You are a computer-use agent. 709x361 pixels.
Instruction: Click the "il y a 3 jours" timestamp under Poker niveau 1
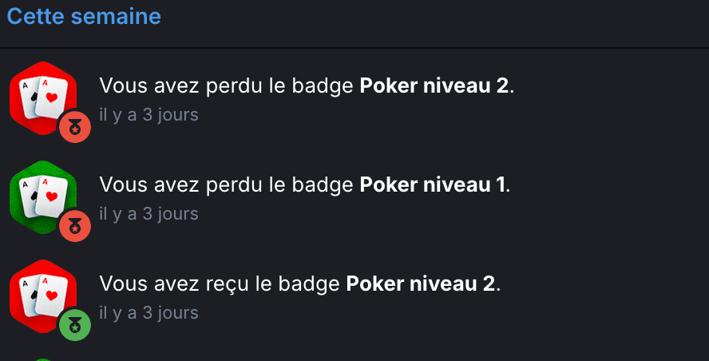pos(149,214)
